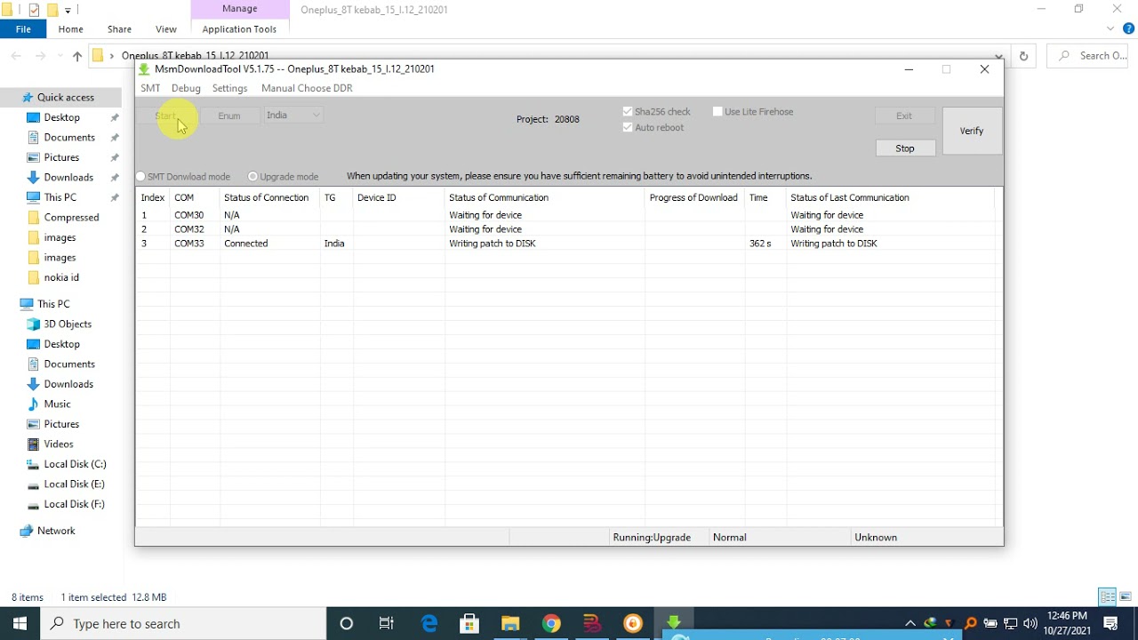Open the File tab in Explorer ribbon
1138x640 pixels.
coord(23,29)
